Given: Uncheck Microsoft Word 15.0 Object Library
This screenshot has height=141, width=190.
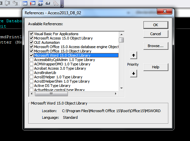Looking at the screenshot, I should coord(31,55).
